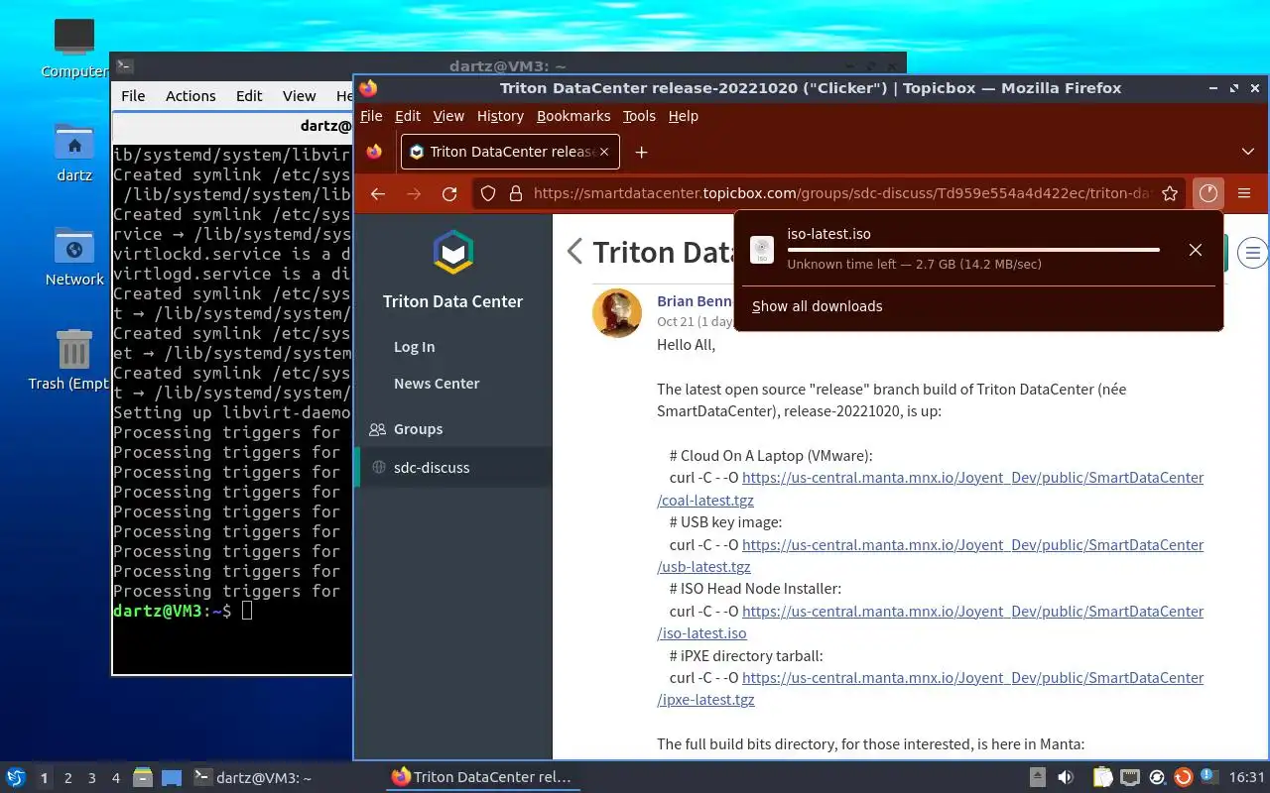Switch to workspace 4 in pager
Viewport: 1270px width, 793px height.
tap(116, 778)
